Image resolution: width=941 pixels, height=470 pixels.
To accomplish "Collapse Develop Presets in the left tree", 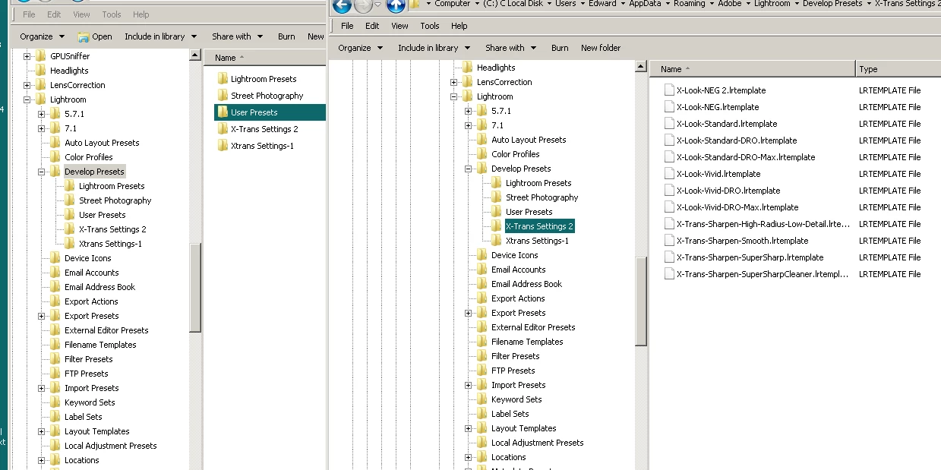I will click(x=42, y=172).
